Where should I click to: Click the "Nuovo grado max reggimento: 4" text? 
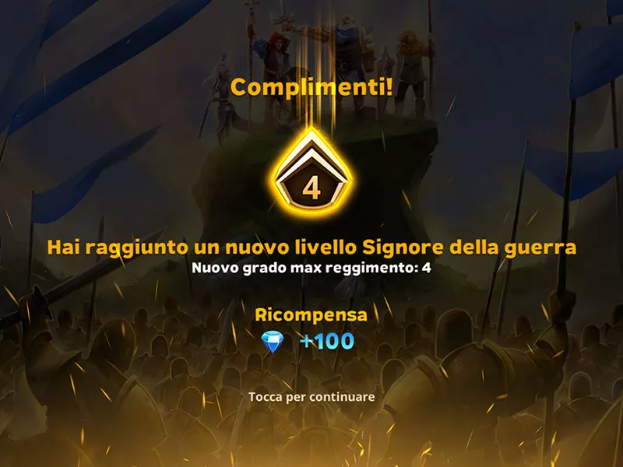click(311, 268)
